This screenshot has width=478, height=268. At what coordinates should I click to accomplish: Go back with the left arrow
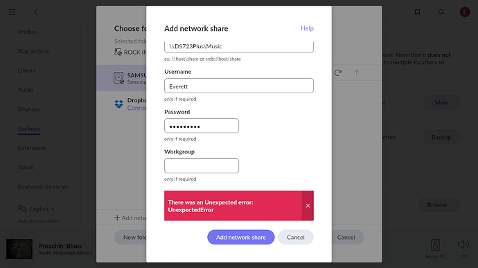[35, 12]
